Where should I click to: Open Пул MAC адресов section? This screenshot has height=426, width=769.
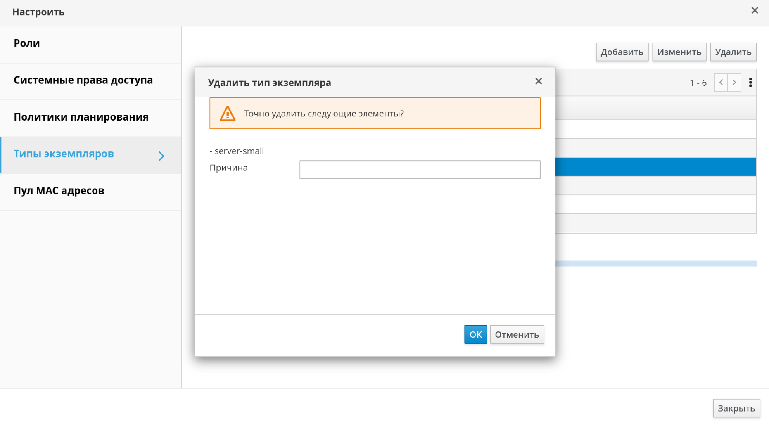coord(59,191)
